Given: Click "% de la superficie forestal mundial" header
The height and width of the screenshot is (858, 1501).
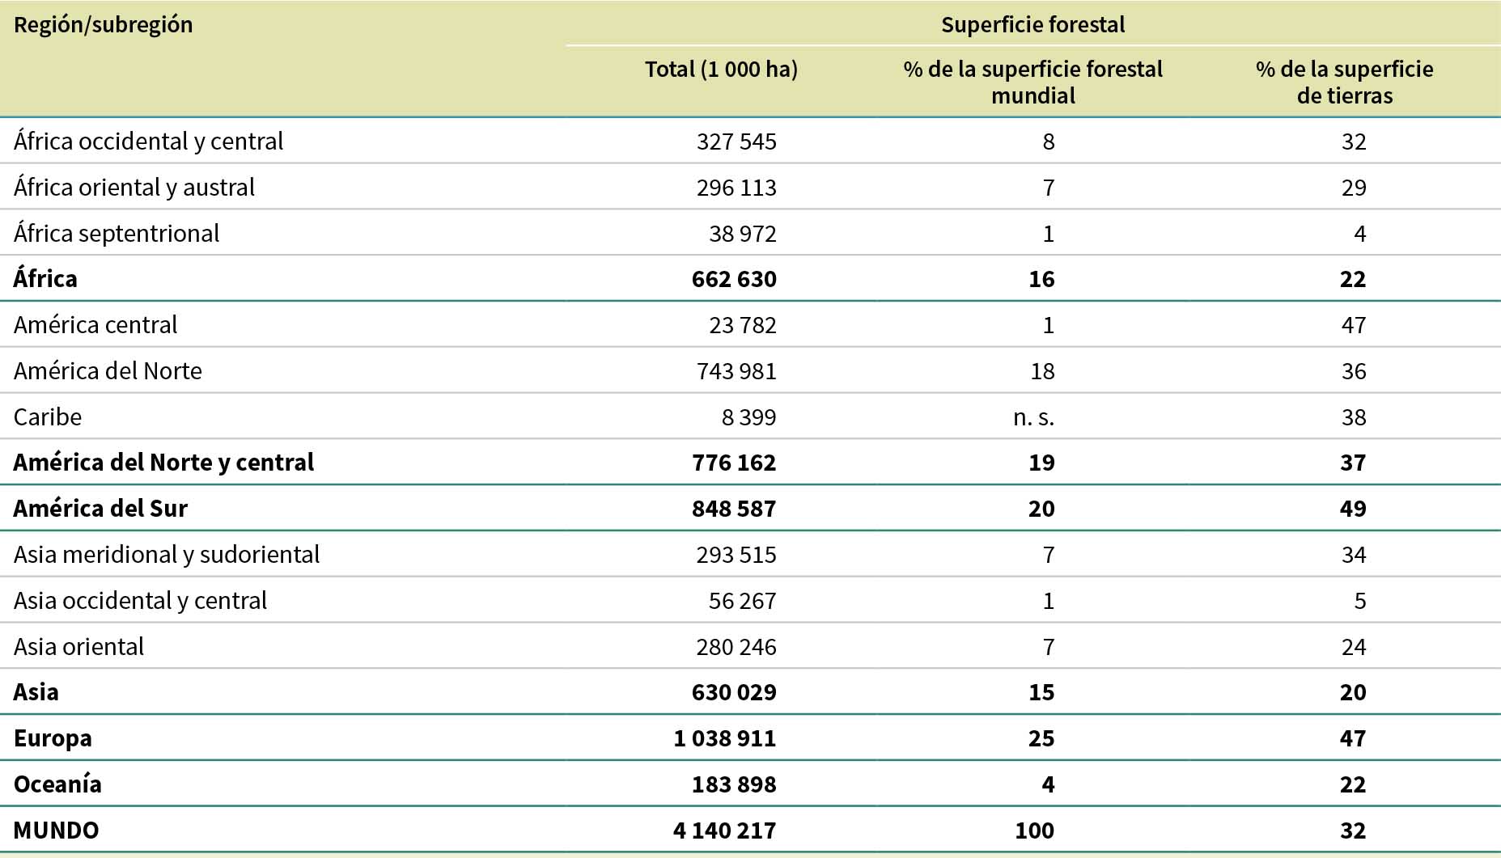Looking at the screenshot, I should click(1032, 82).
